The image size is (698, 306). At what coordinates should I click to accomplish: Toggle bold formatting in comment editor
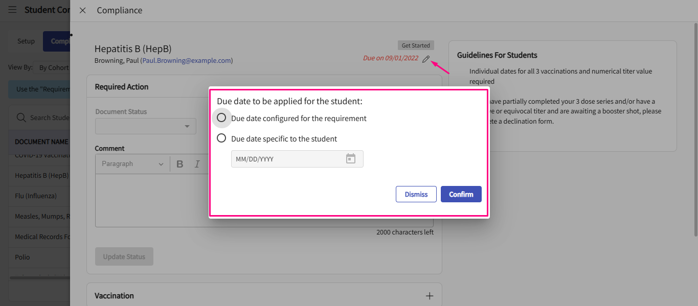click(x=180, y=164)
